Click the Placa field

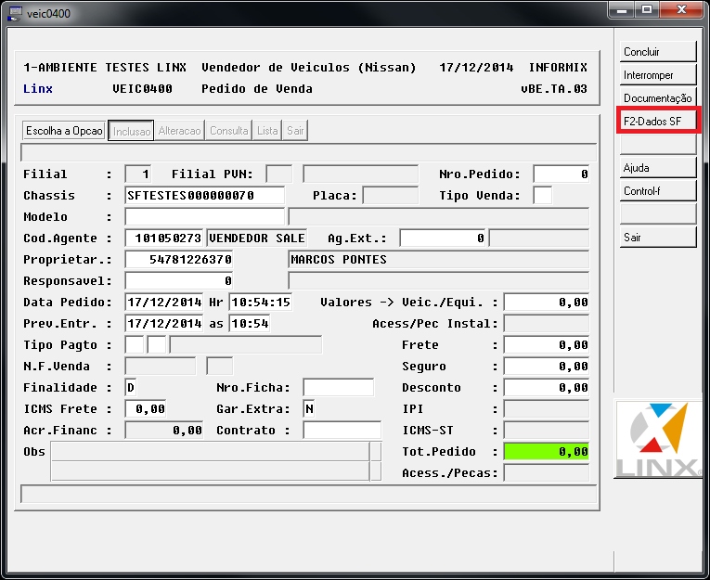click(391, 195)
